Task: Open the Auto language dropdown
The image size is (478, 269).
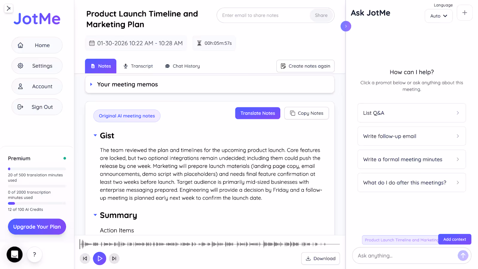Action: pos(439,16)
